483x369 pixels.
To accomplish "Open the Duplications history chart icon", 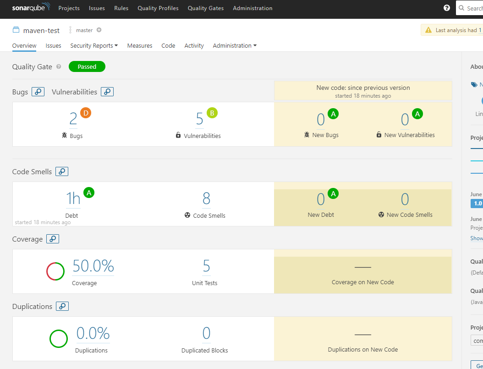I will click(62, 306).
